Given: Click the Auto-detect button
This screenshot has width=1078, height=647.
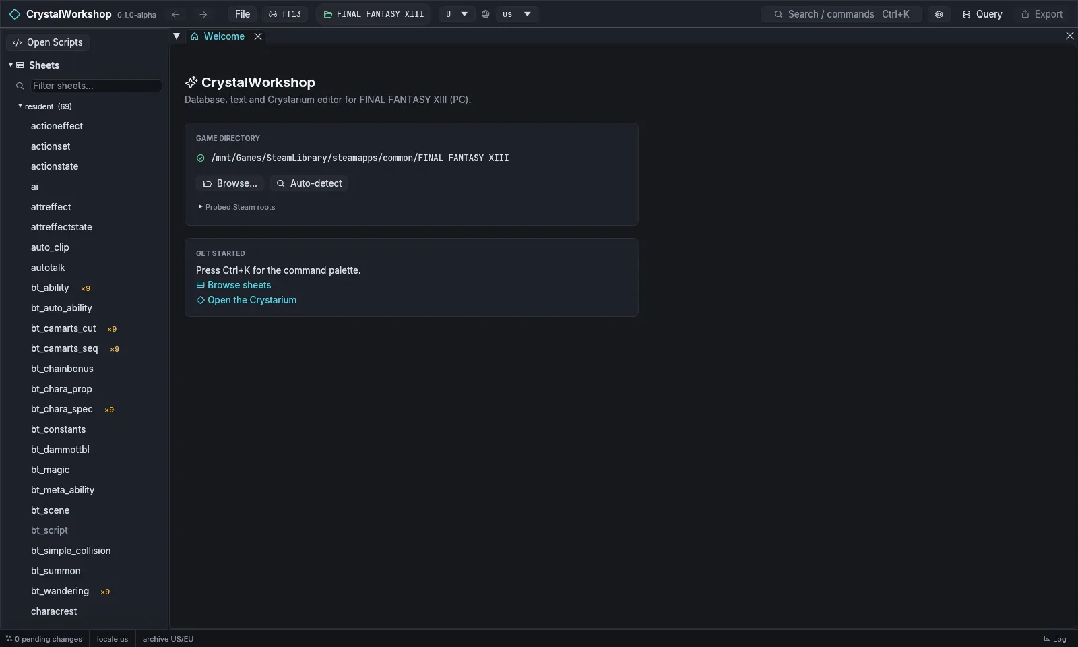Looking at the screenshot, I should 309,183.
